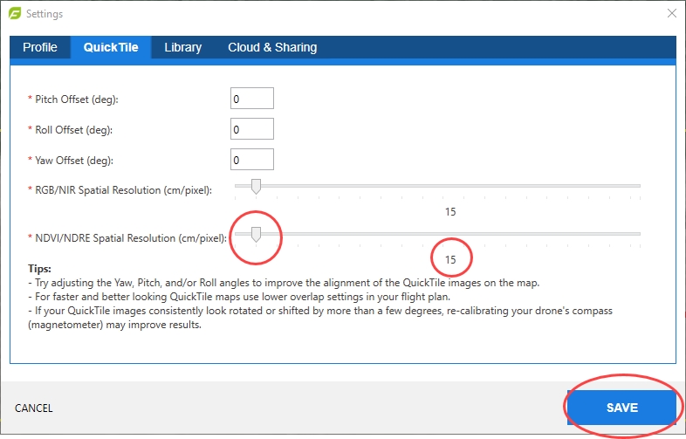
Task: Open the Library tab
Action: click(182, 47)
